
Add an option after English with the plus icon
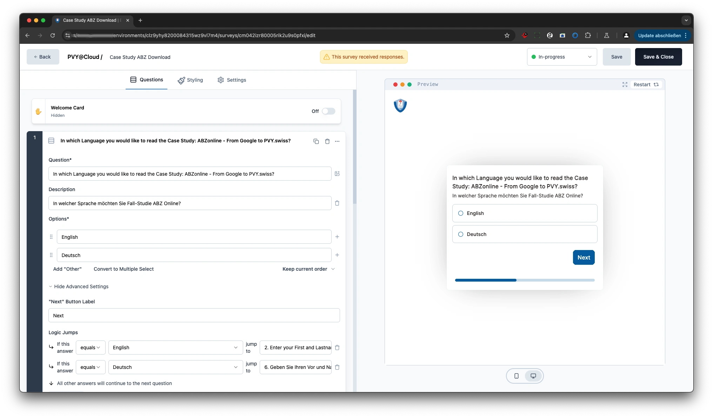pos(337,237)
